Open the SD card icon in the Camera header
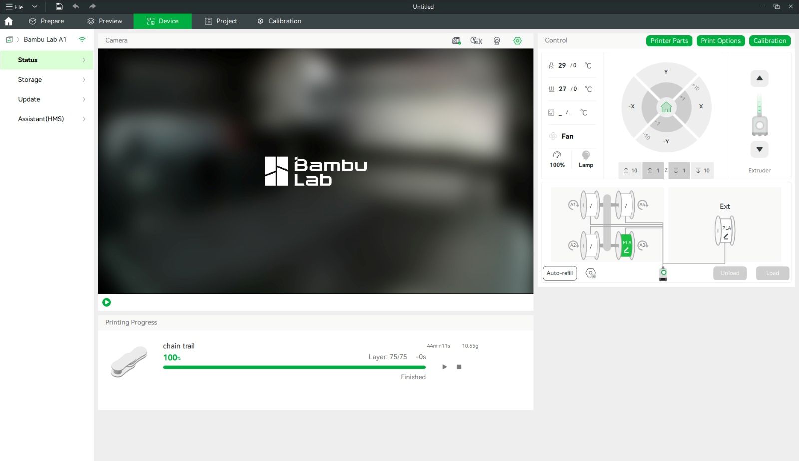The width and height of the screenshot is (799, 461). [x=456, y=41]
